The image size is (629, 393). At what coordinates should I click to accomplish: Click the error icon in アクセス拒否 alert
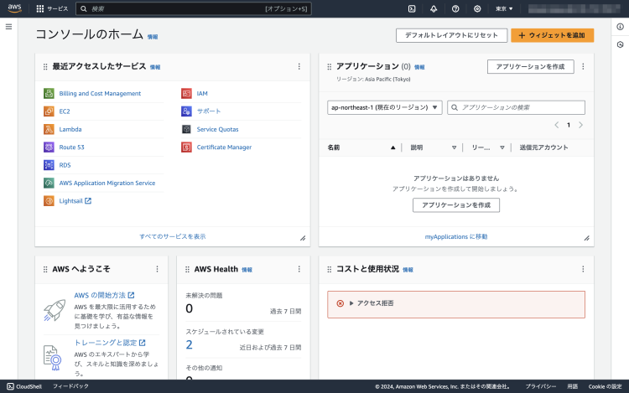pyautogui.click(x=340, y=303)
